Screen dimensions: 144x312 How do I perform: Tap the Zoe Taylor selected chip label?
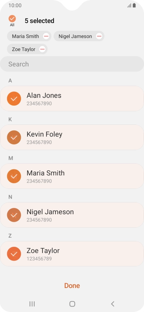23,49
